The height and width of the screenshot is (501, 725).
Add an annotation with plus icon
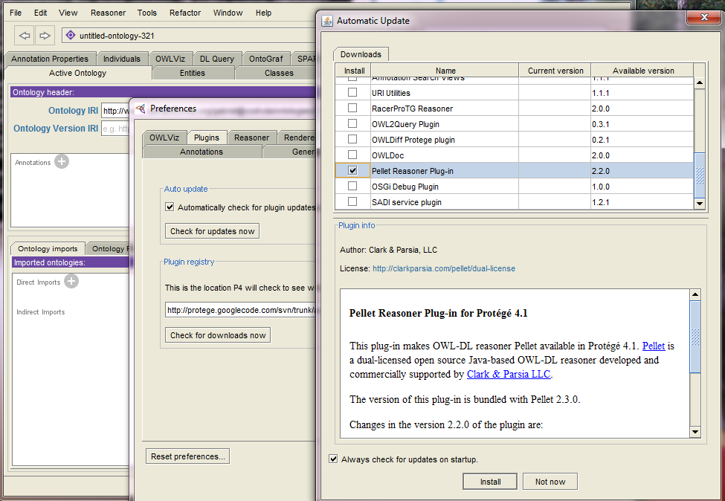(x=62, y=161)
